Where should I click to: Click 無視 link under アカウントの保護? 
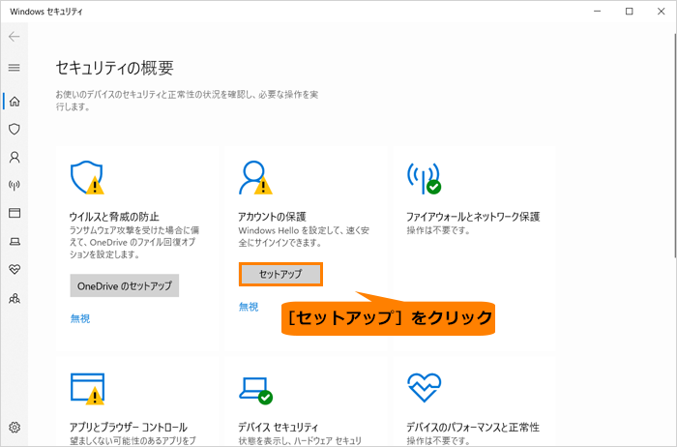(x=249, y=307)
